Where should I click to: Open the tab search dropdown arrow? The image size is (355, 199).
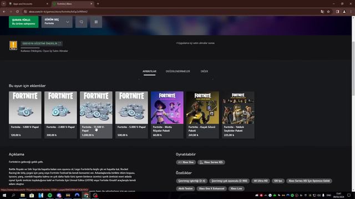tap(4, 4)
